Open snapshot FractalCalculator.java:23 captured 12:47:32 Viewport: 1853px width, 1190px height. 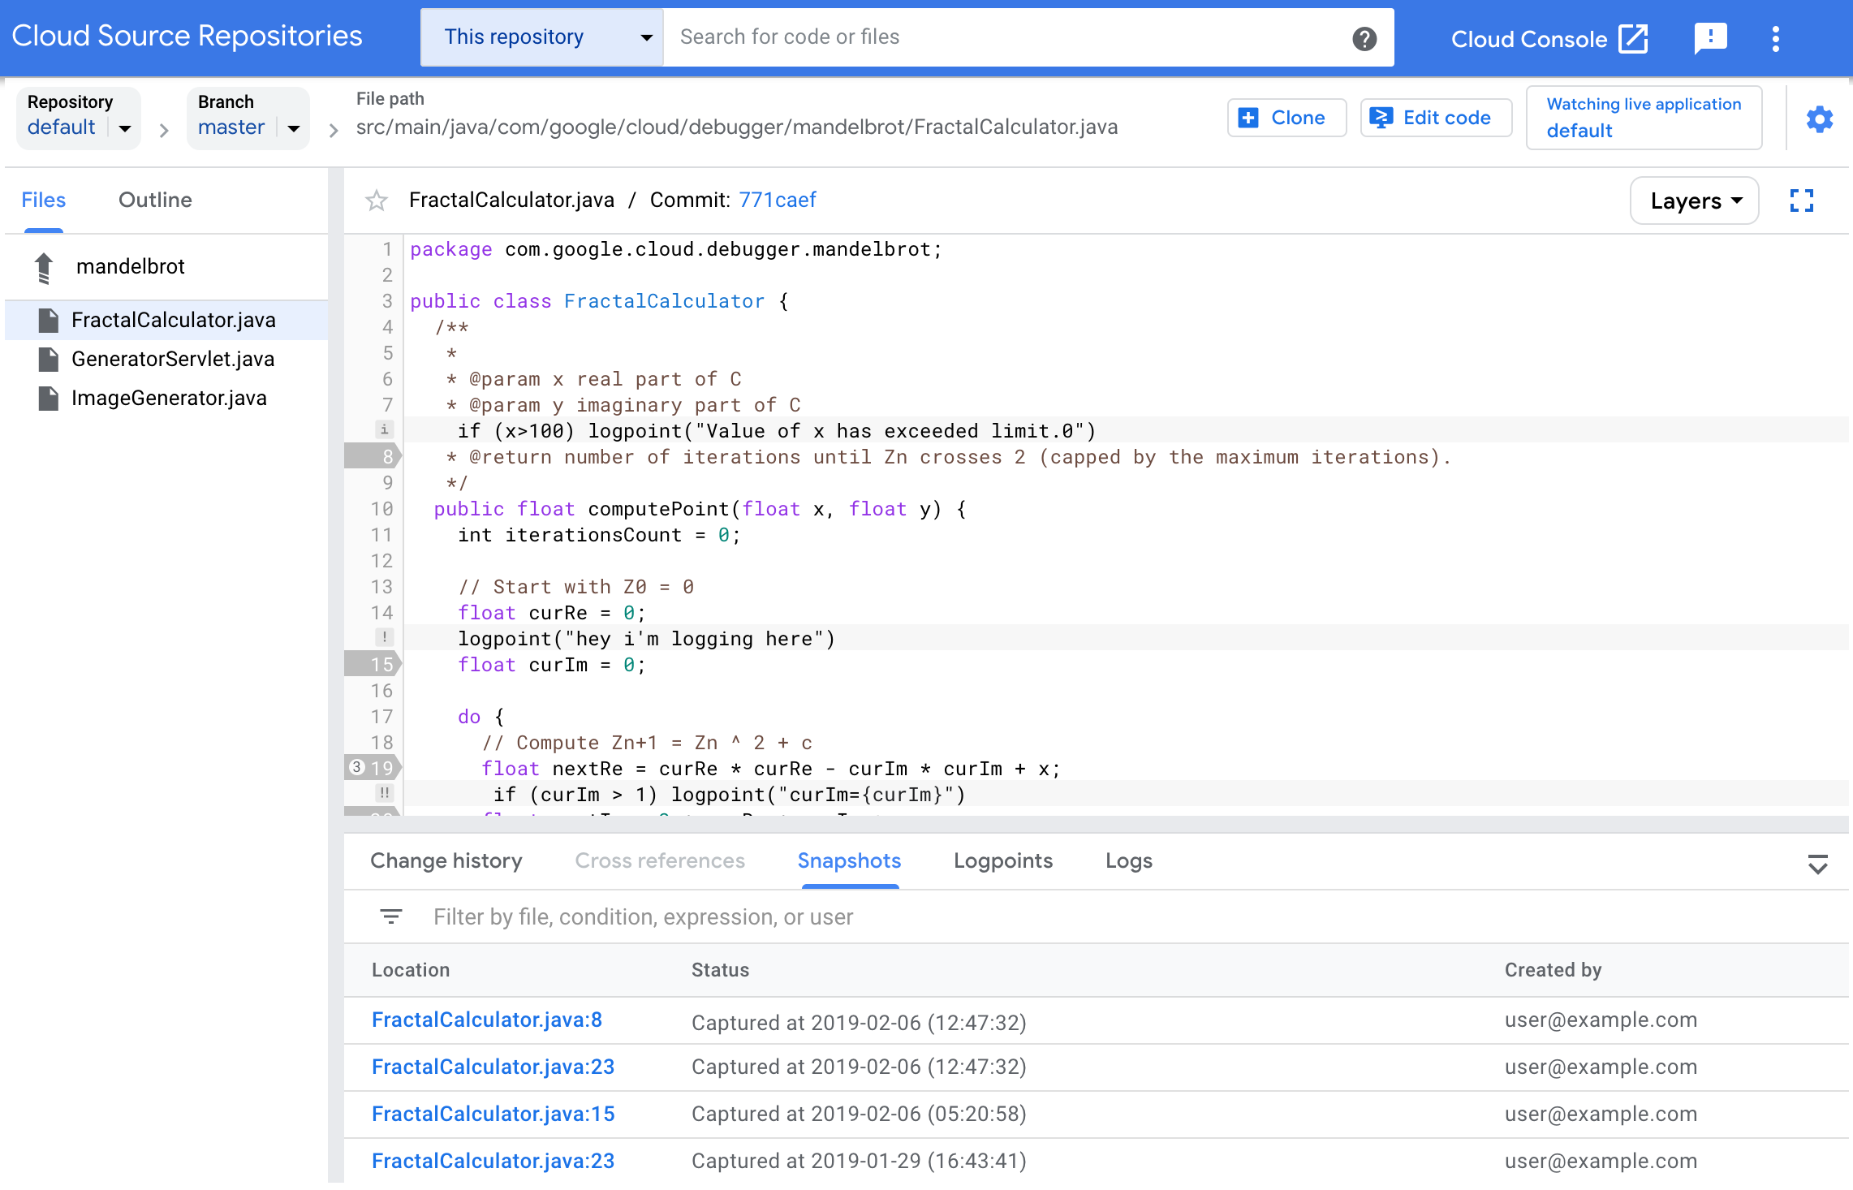[x=493, y=1067]
